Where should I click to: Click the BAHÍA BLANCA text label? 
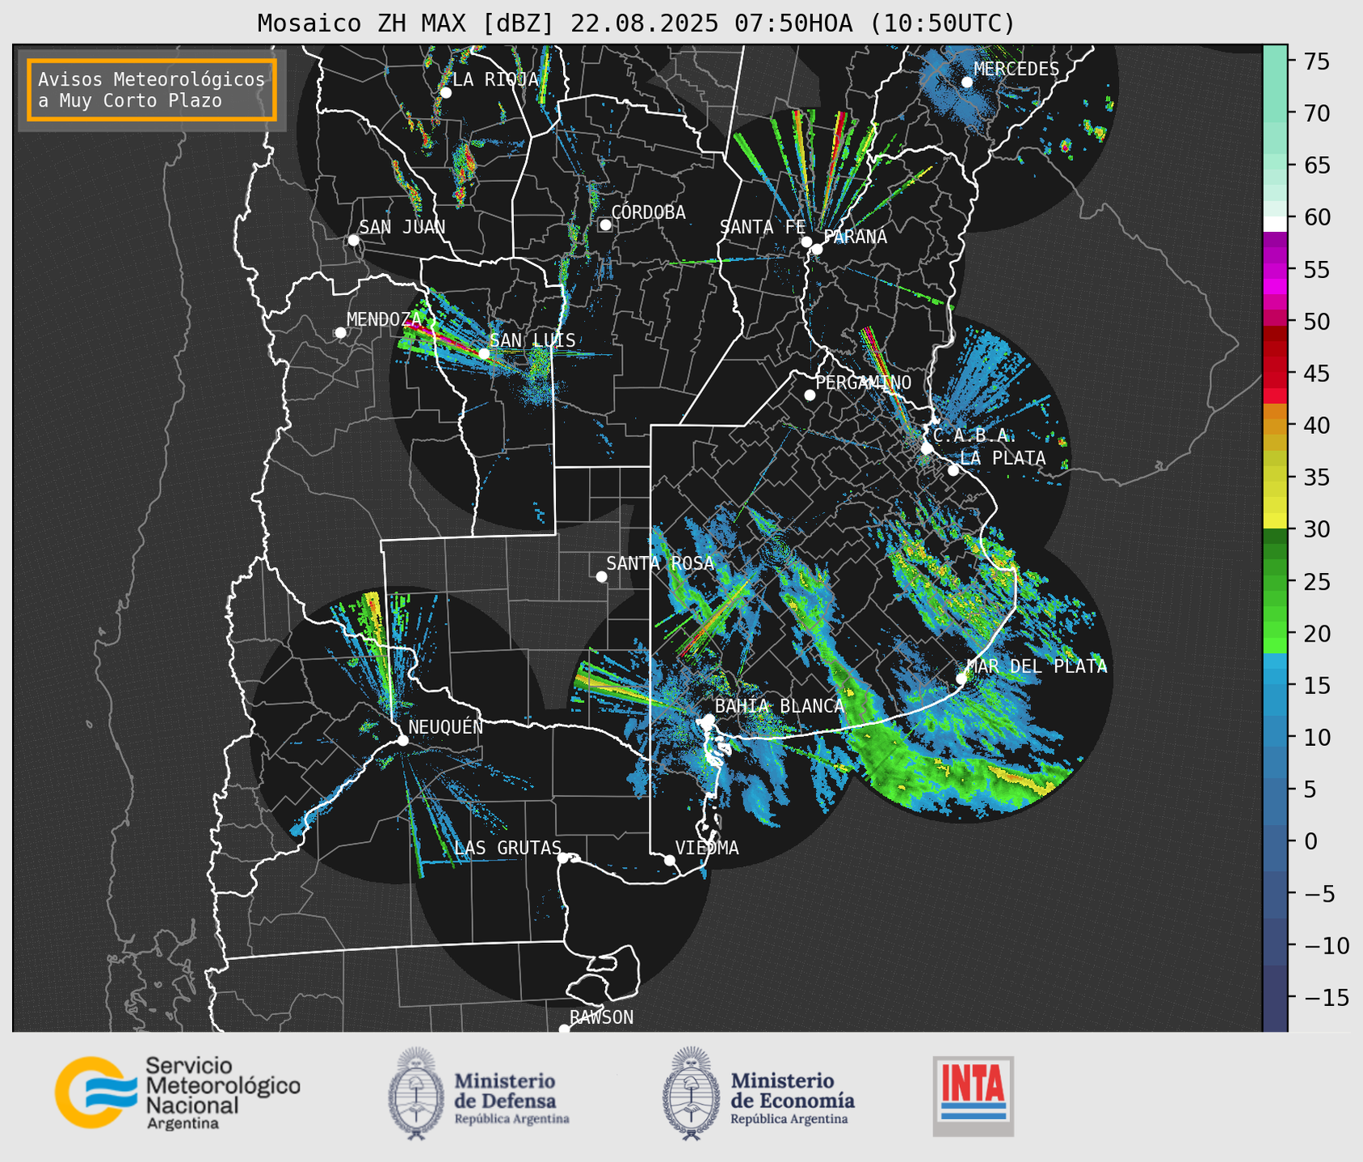pos(780,706)
